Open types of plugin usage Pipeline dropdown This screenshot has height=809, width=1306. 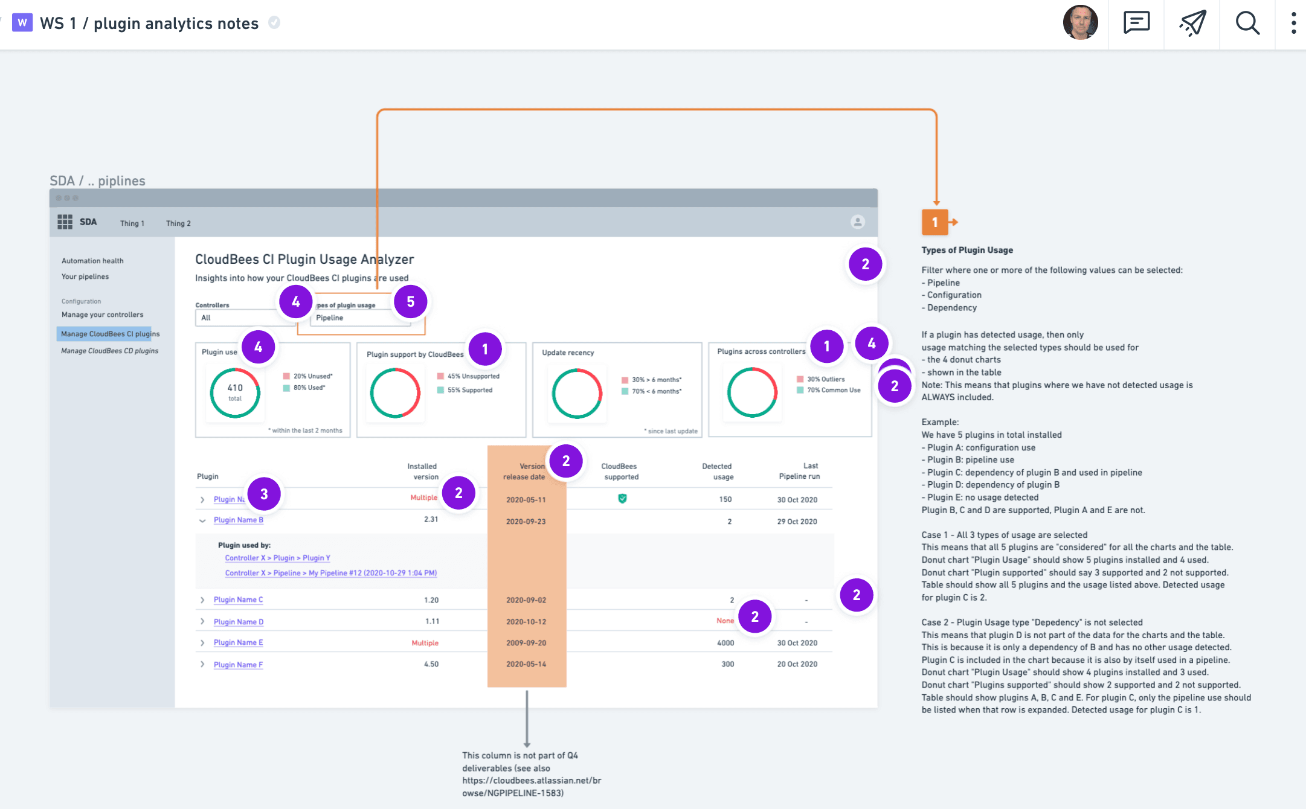361,318
